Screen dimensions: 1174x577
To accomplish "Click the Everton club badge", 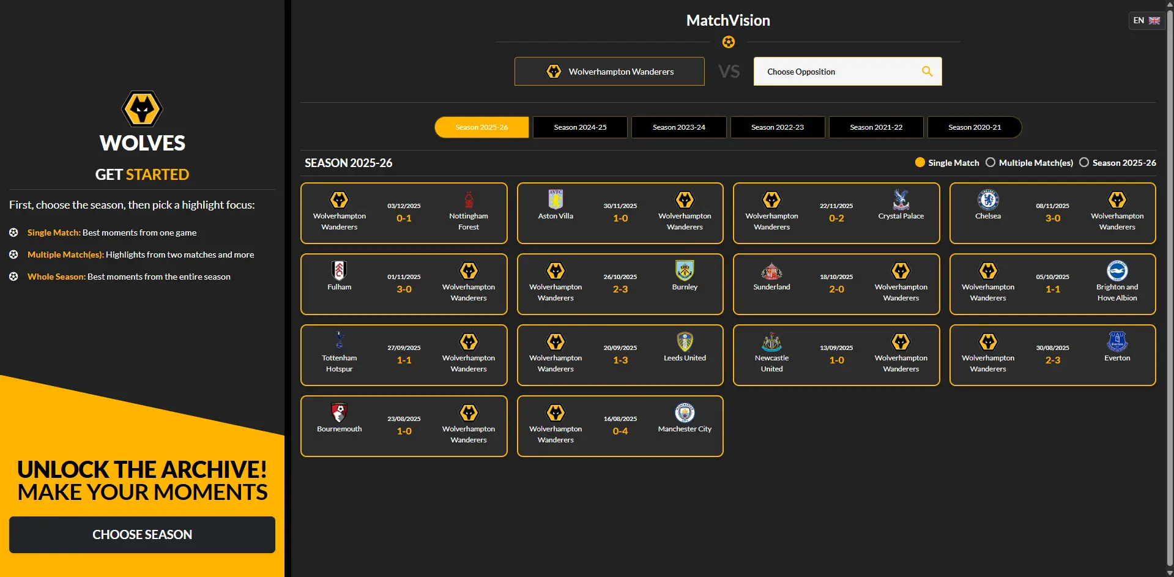I will [x=1116, y=342].
